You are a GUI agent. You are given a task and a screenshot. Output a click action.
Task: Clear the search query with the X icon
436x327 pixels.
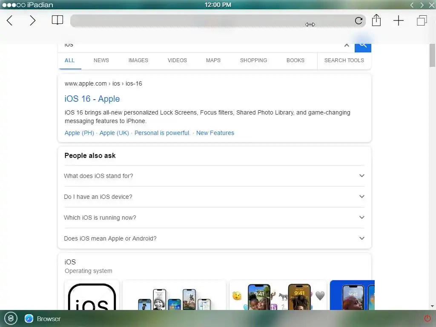pos(347,45)
